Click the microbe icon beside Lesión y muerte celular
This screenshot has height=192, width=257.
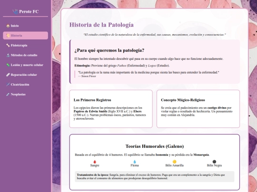(x=8, y=65)
